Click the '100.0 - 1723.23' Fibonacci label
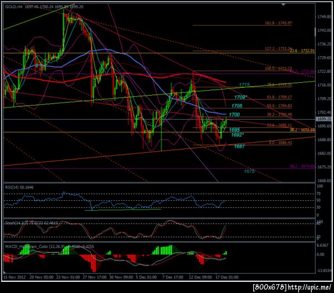 [278, 68]
